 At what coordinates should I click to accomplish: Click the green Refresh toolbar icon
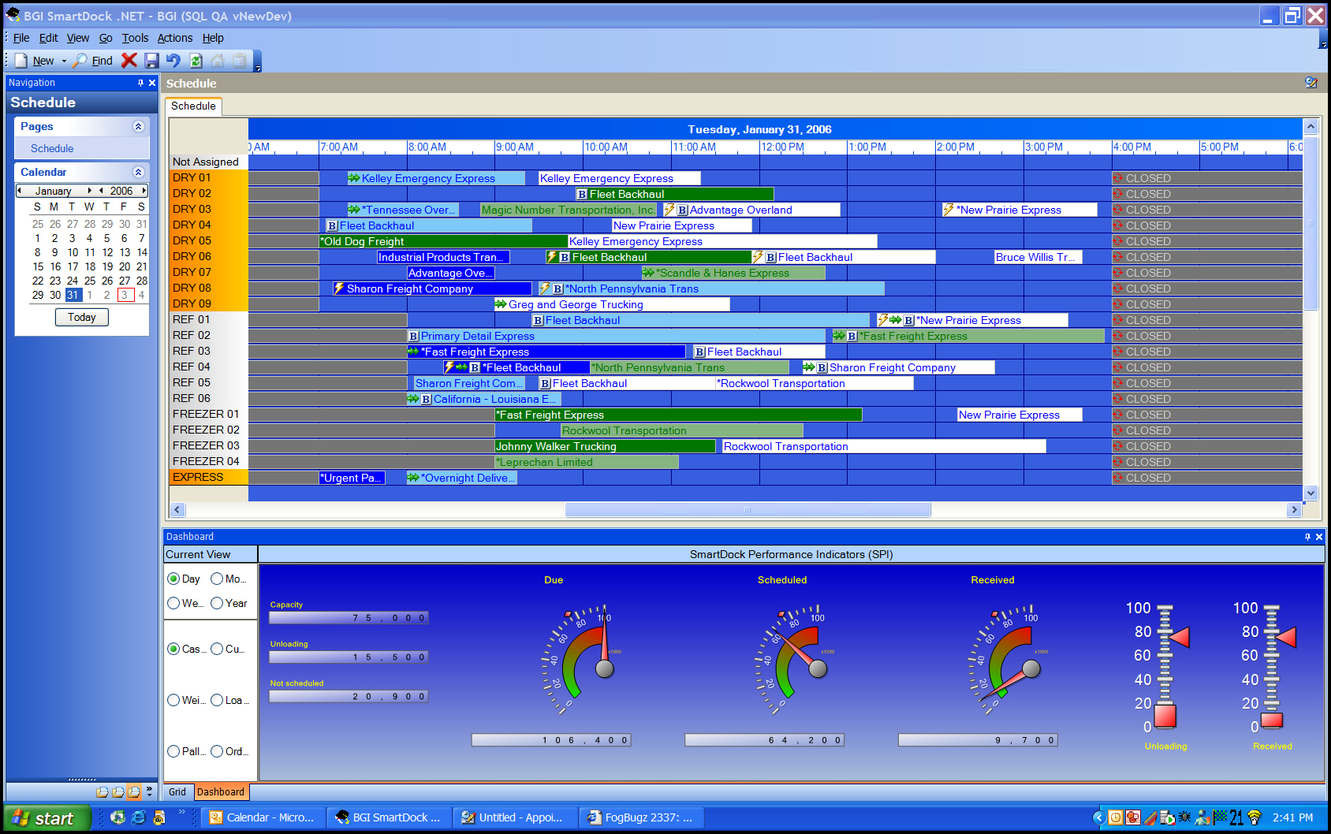click(196, 61)
